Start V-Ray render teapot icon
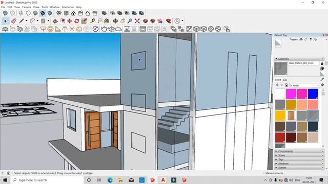328x184 pixels. 104,29
